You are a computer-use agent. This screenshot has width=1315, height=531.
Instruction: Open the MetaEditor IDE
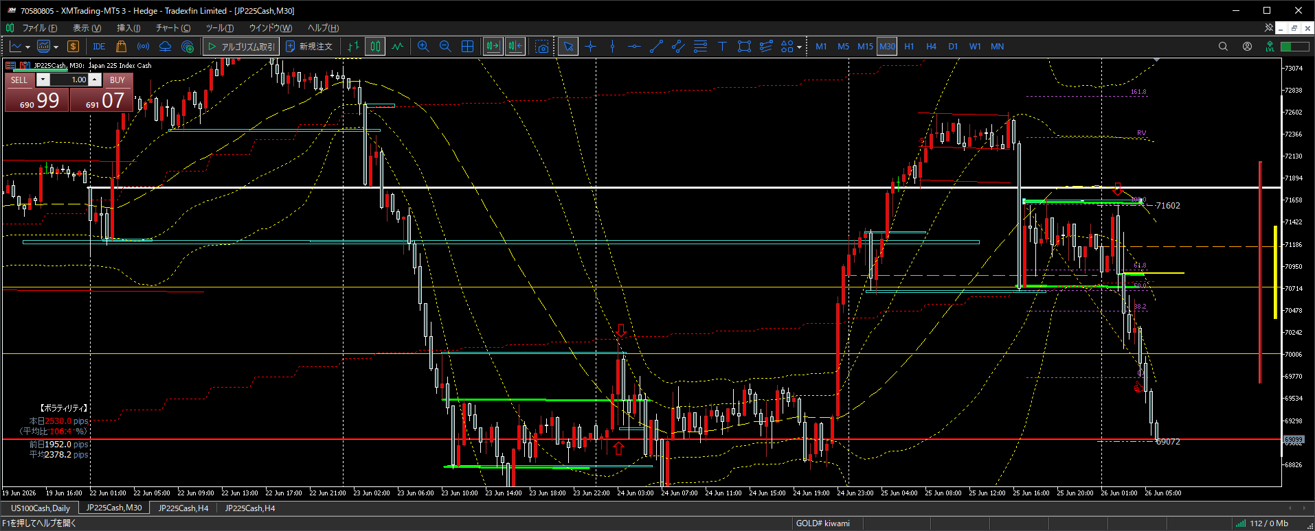(x=99, y=47)
